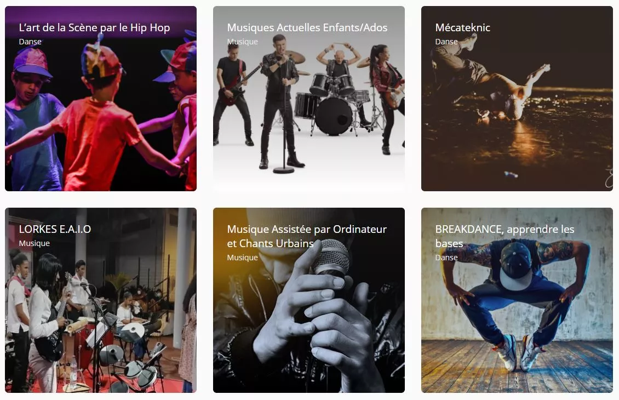The height and width of the screenshot is (400, 619).
Task: Select the Mécateknic title
Action: pos(463,27)
